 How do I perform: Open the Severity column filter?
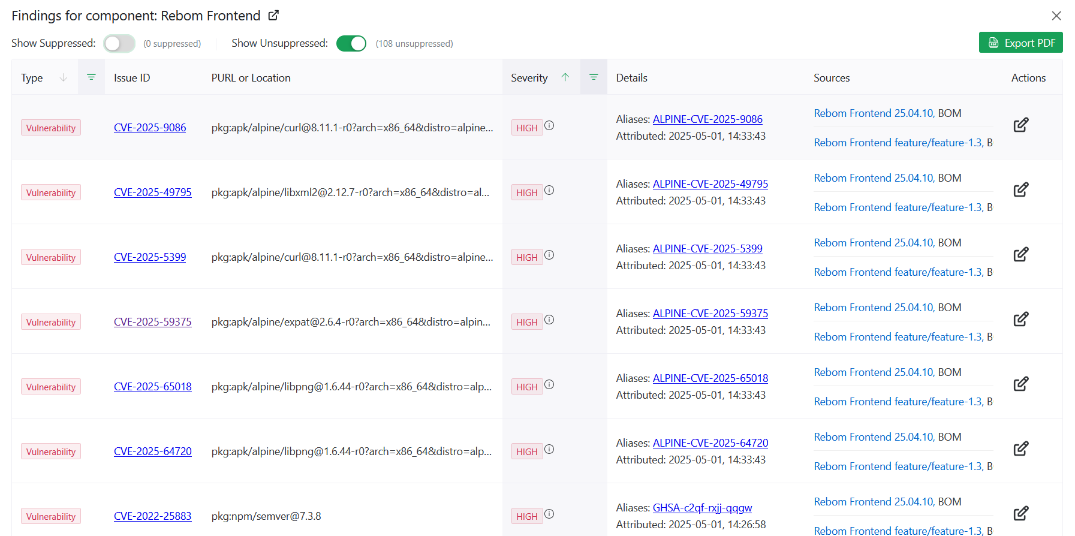click(594, 77)
